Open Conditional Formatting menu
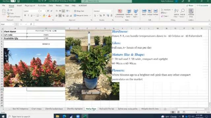The image size is (211, 118). click(120, 13)
